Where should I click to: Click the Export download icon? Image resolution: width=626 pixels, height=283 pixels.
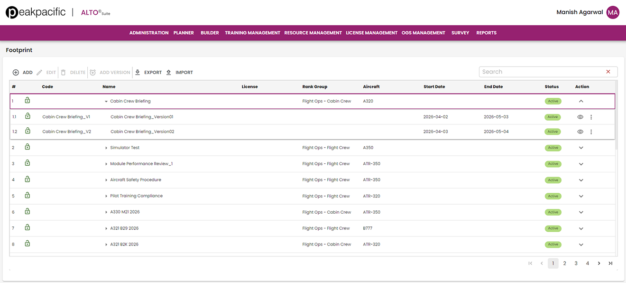138,72
